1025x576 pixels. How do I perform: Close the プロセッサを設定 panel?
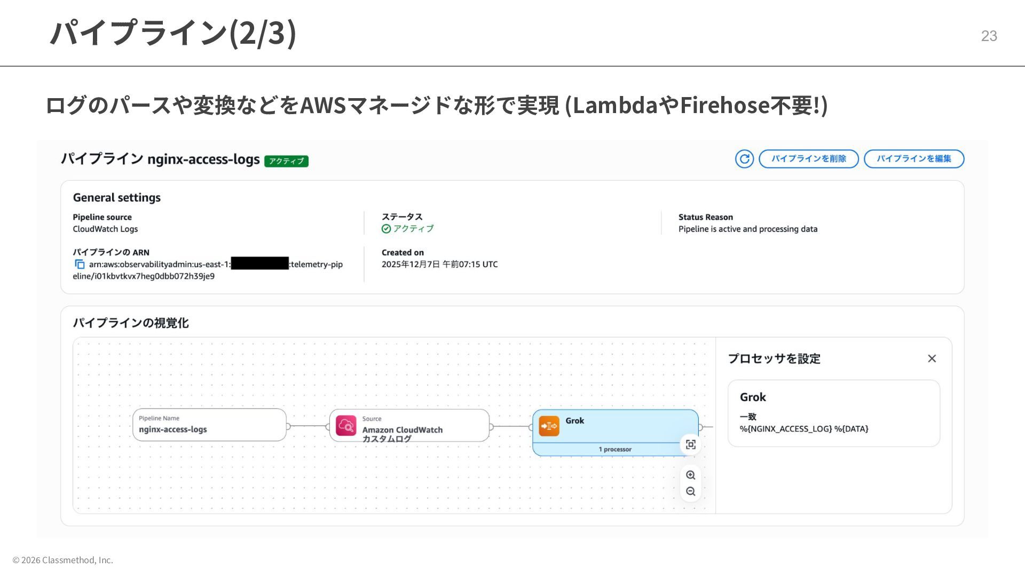tap(932, 359)
